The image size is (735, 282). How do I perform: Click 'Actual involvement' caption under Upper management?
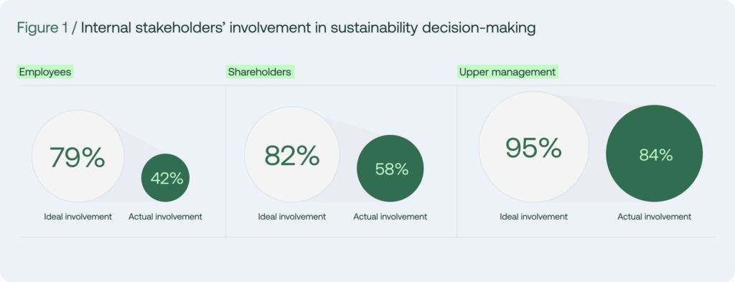point(655,217)
